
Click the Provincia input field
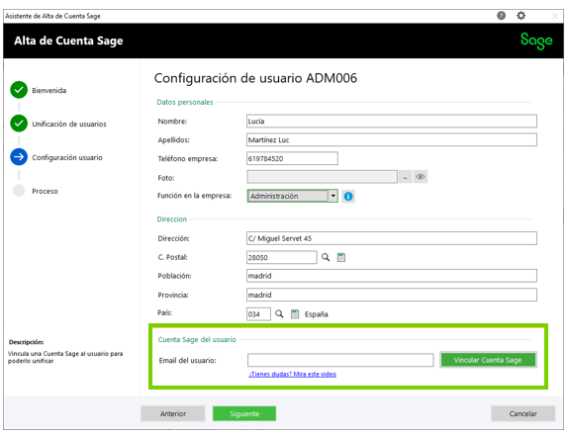(392, 295)
